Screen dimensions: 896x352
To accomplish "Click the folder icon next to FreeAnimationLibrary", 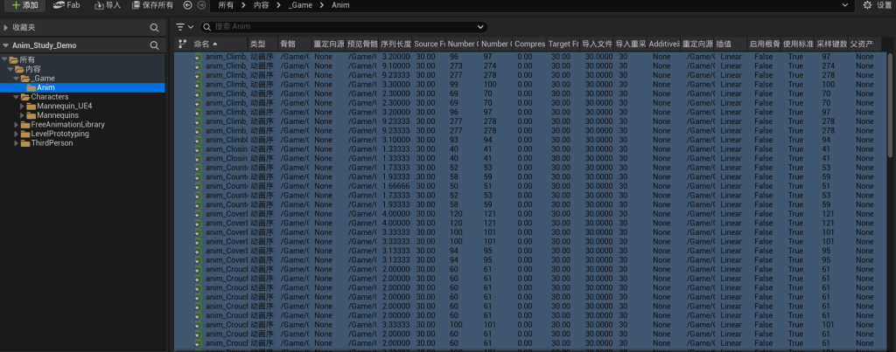I will (25, 124).
